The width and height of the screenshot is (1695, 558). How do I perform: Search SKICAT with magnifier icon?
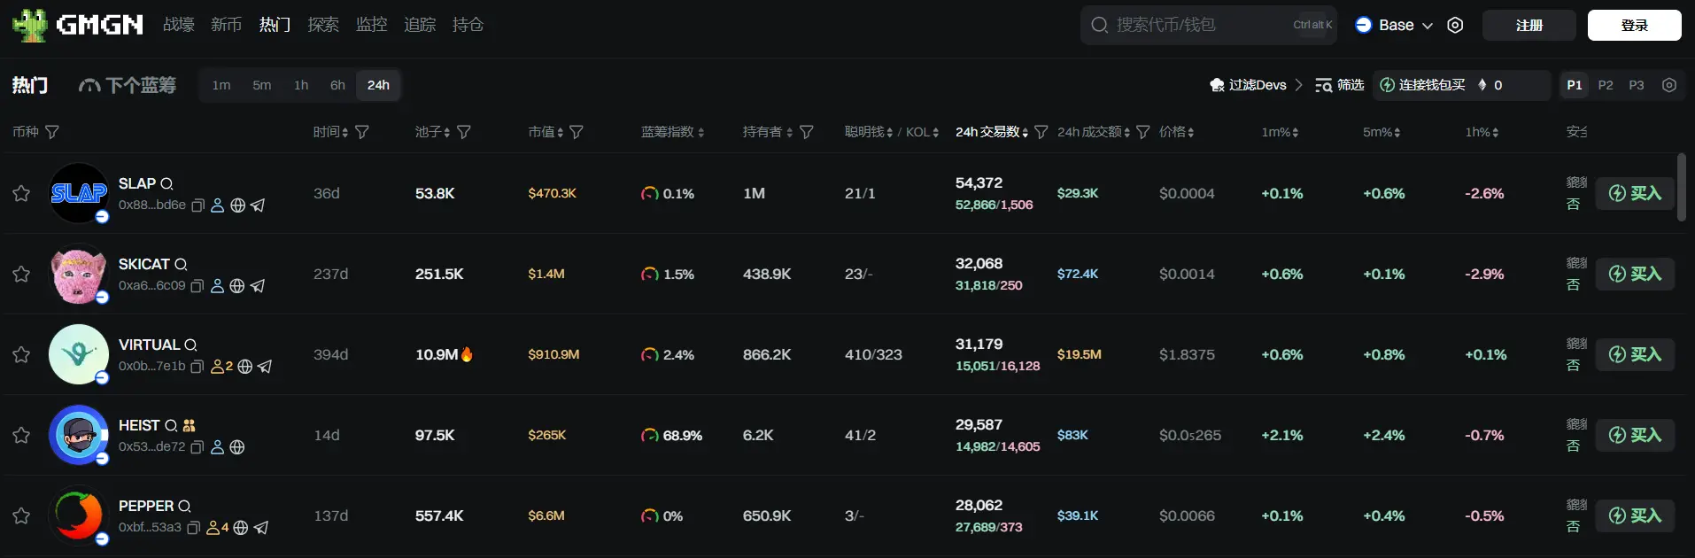pyautogui.click(x=181, y=264)
